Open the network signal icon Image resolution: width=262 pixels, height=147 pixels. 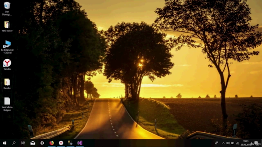(237, 143)
